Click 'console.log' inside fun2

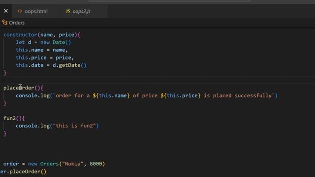pos(33,126)
